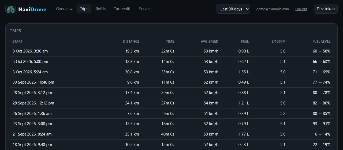
Task: Click the 51 km/h average speed value
Action: pyautogui.click(x=211, y=114)
